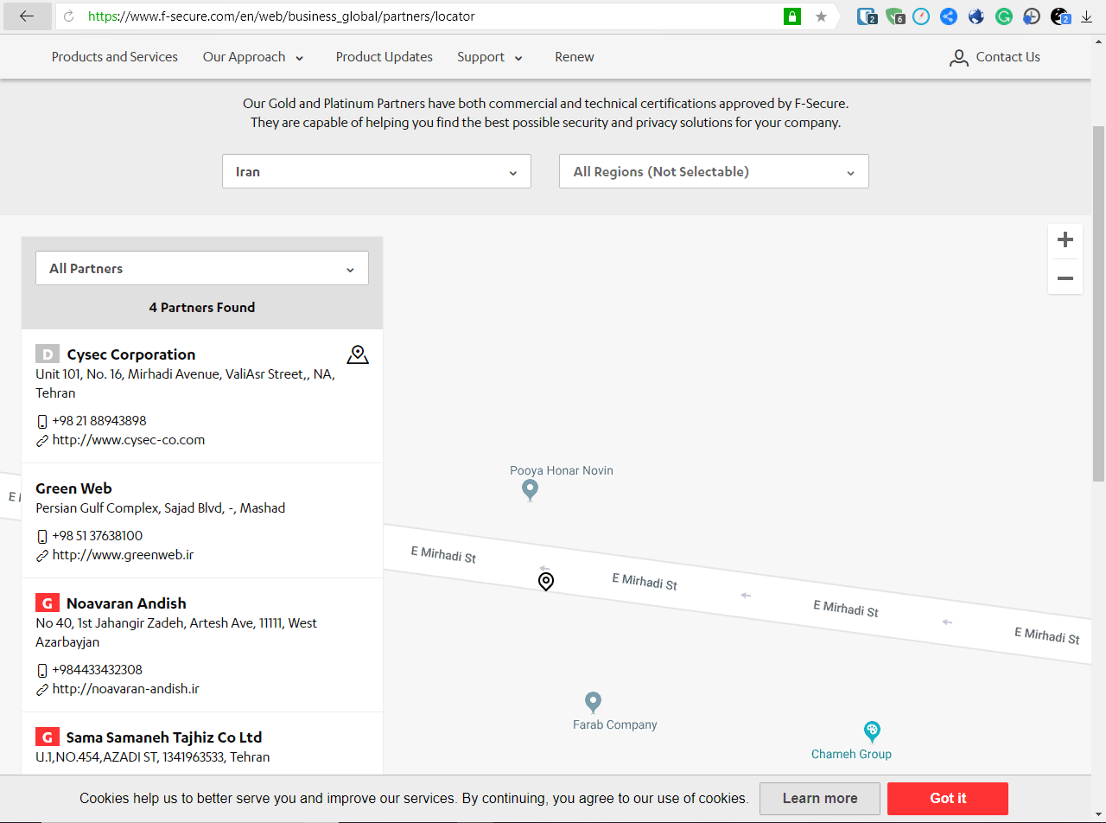Click the clock history extension icon
1106x823 pixels.
(x=1031, y=16)
